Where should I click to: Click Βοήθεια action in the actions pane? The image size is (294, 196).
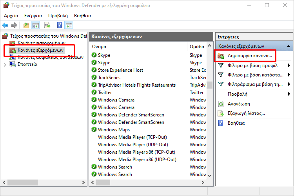coord(236,123)
